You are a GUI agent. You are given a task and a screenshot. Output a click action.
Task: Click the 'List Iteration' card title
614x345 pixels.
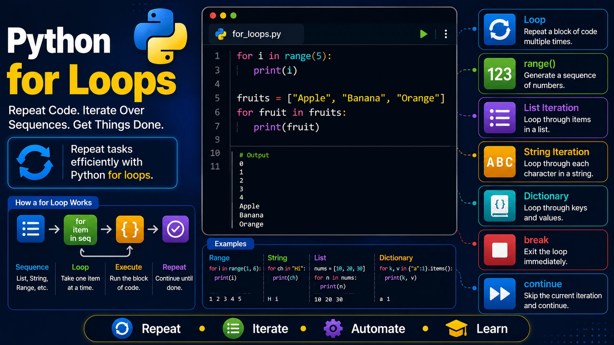click(x=551, y=108)
